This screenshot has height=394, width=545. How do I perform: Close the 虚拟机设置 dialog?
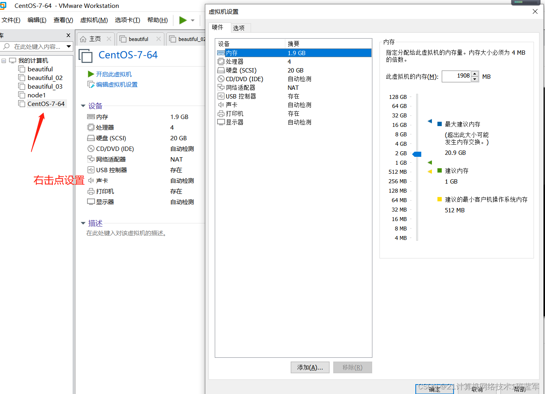point(535,11)
